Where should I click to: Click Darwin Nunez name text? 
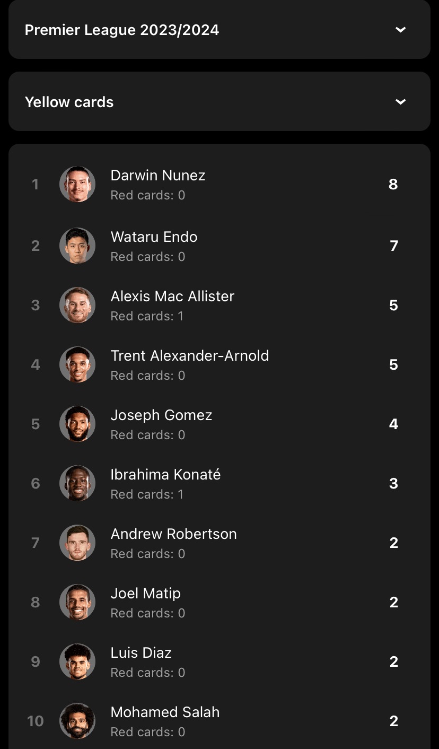click(x=158, y=175)
